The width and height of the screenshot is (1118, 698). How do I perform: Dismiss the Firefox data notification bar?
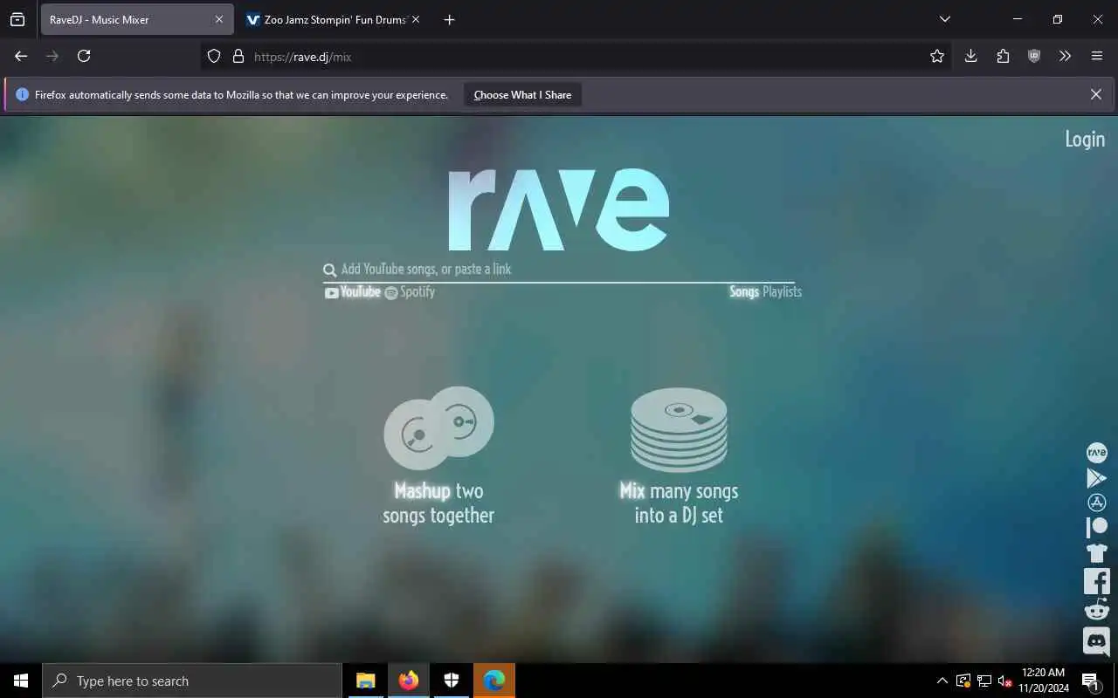[1095, 94]
